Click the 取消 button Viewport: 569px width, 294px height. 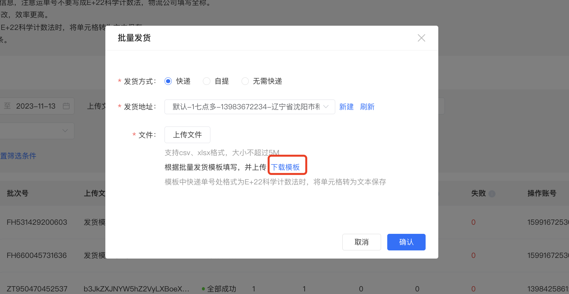click(362, 242)
